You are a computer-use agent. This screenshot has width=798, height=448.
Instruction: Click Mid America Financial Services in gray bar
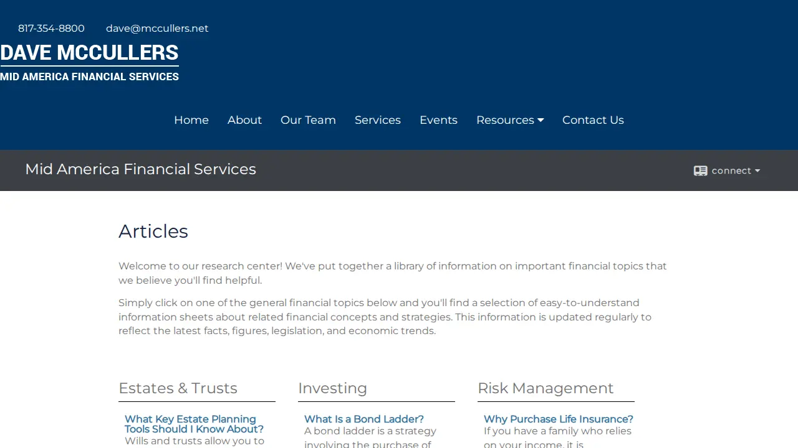(x=140, y=169)
